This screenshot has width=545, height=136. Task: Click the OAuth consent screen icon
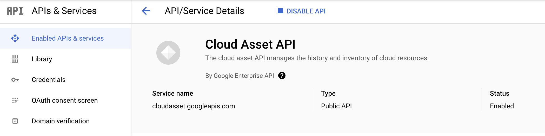pos(15,100)
